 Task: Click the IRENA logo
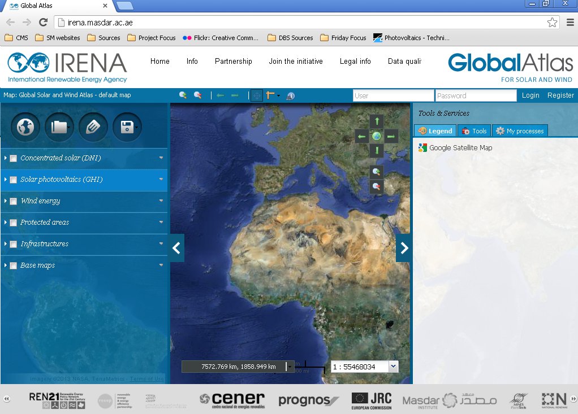tap(67, 67)
